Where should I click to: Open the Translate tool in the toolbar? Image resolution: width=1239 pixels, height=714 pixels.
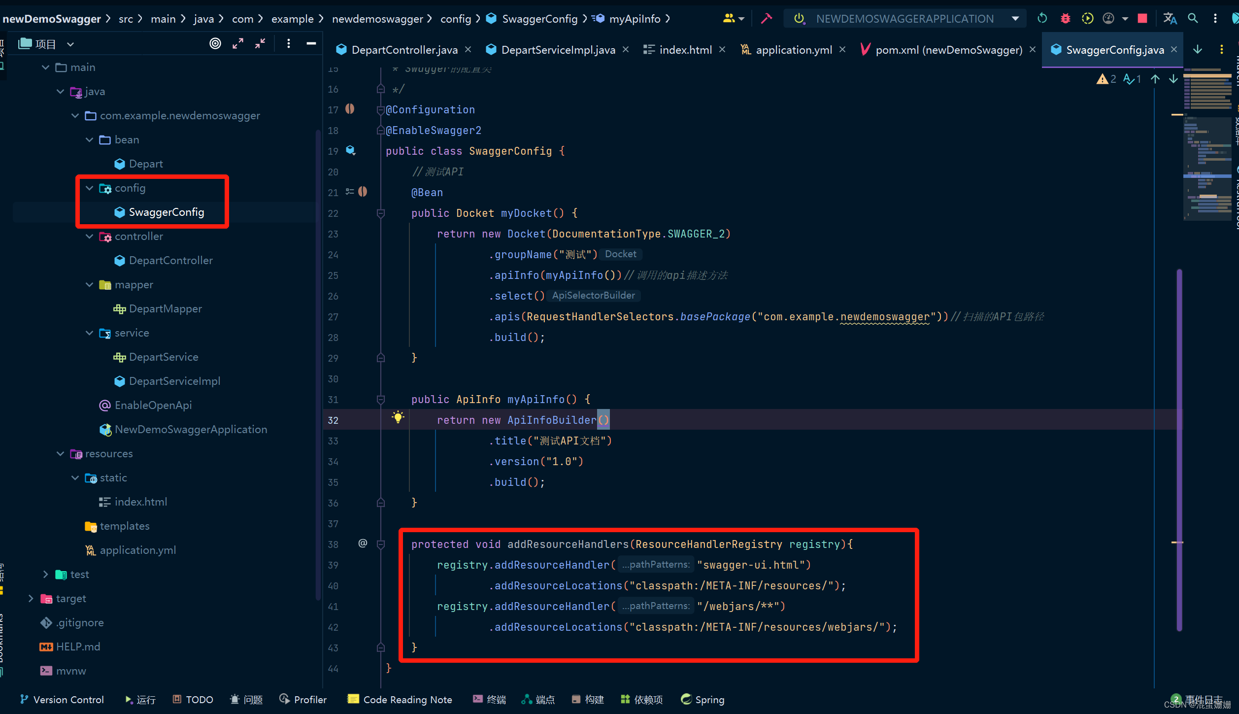(1170, 18)
